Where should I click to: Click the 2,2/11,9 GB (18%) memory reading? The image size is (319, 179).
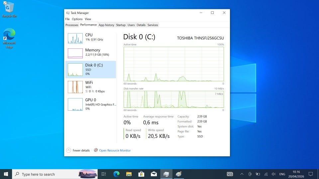(x=97, y=55)
